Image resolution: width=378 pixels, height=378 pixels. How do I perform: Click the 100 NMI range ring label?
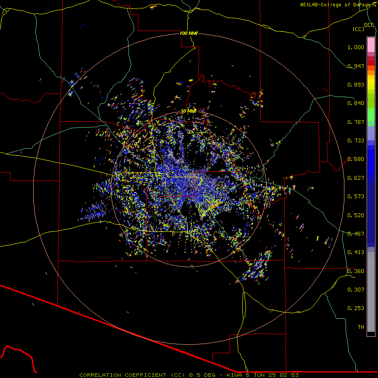[x=189, y=33]
